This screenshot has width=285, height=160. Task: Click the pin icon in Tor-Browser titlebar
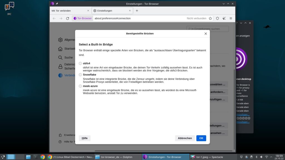[x=57, y=4]
